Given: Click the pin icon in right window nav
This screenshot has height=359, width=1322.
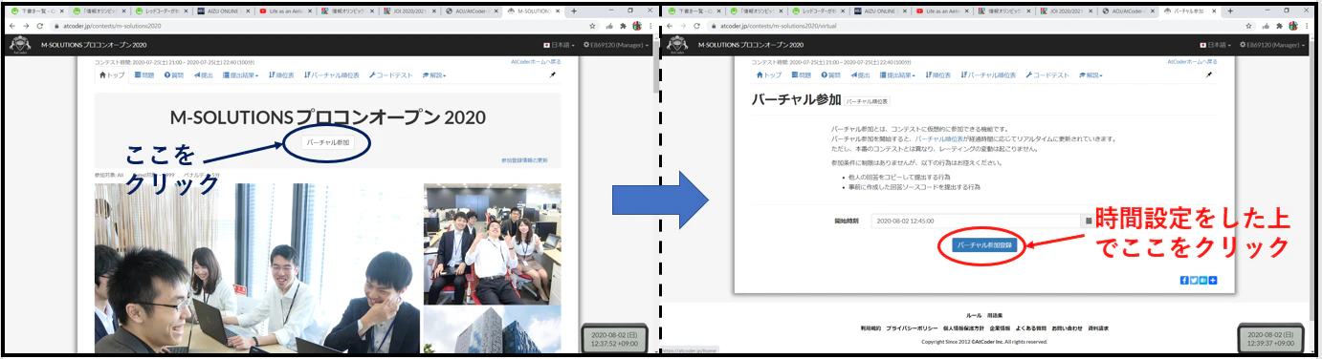Looking at the screenshot, I should pyautogui.click(x=1208, y=74).
